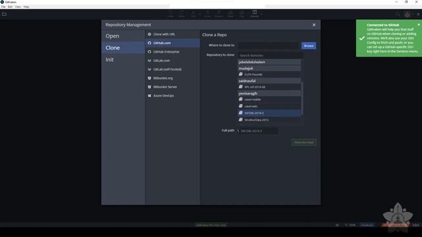This screenshot has width=422, height=237.
Task: Click the repository list scrollbar
Action: [x=302, y=99]
